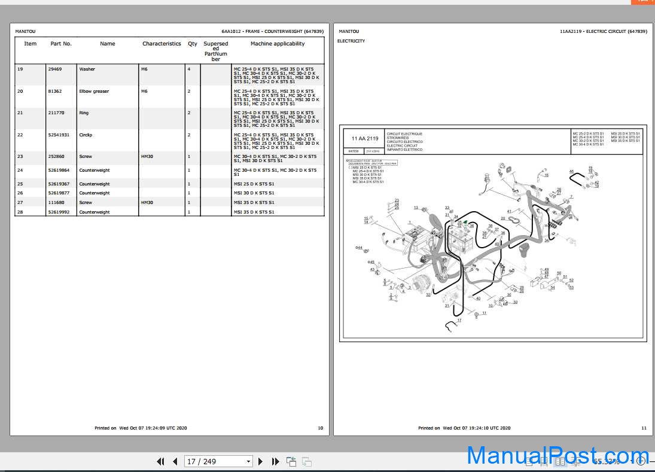Select the 'Washer' name cell
The height and width of the screenshot is (472, 655).
pyautogui.click(x=87, y=69)
